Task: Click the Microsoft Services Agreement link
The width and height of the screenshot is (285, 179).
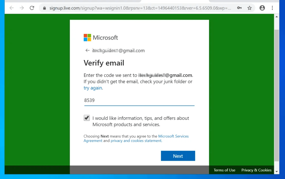Action: coord(173,136)
